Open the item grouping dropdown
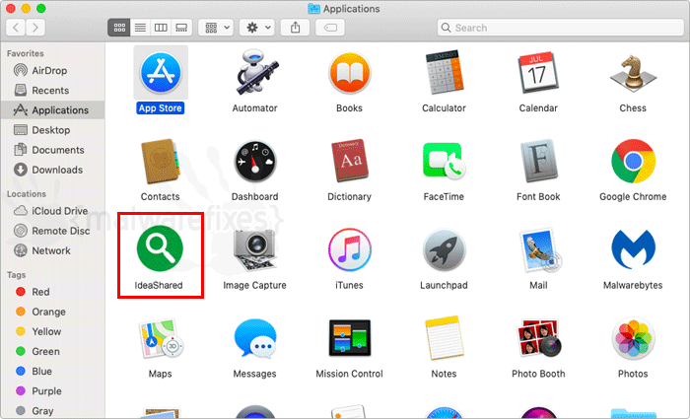The image size is (690, 419). [x=216, y=28]
